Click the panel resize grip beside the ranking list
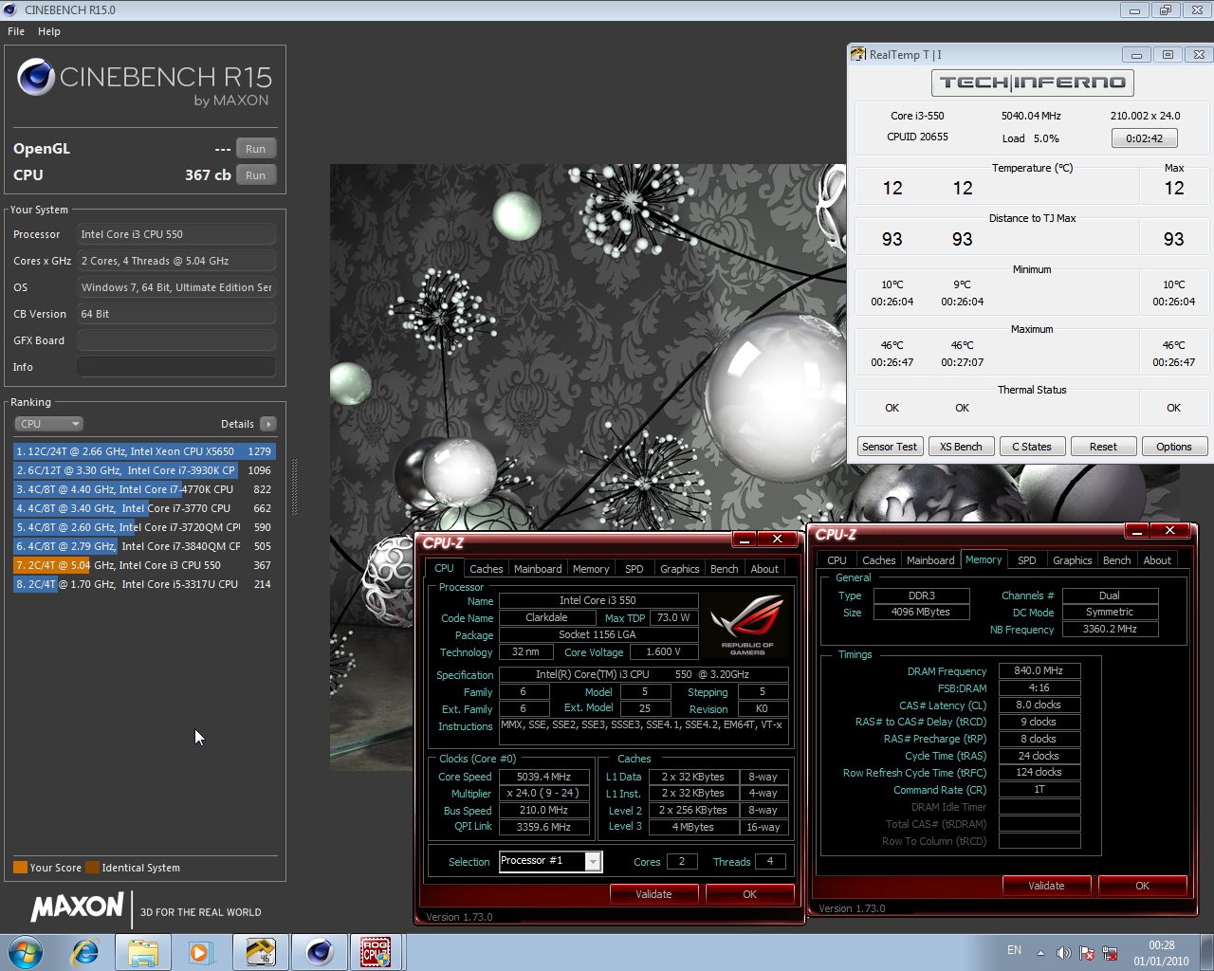The image size is (1214, 971). (294, 487)
